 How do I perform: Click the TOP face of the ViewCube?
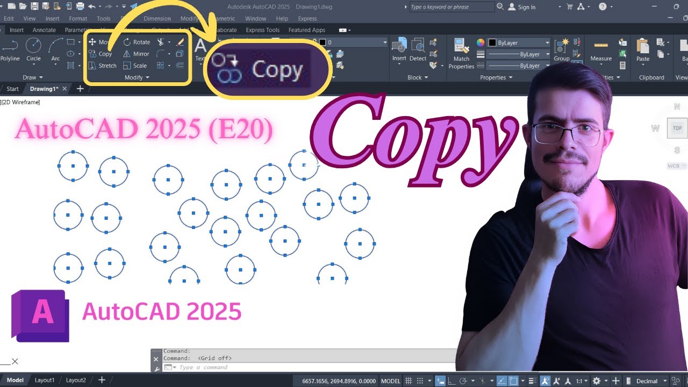point(677,128)
